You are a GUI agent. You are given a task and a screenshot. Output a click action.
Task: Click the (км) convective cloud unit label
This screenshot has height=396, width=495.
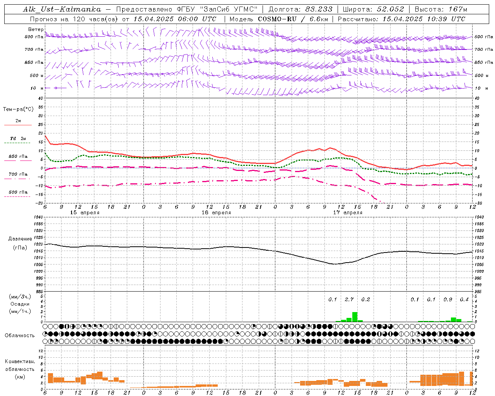pos(20,377)
